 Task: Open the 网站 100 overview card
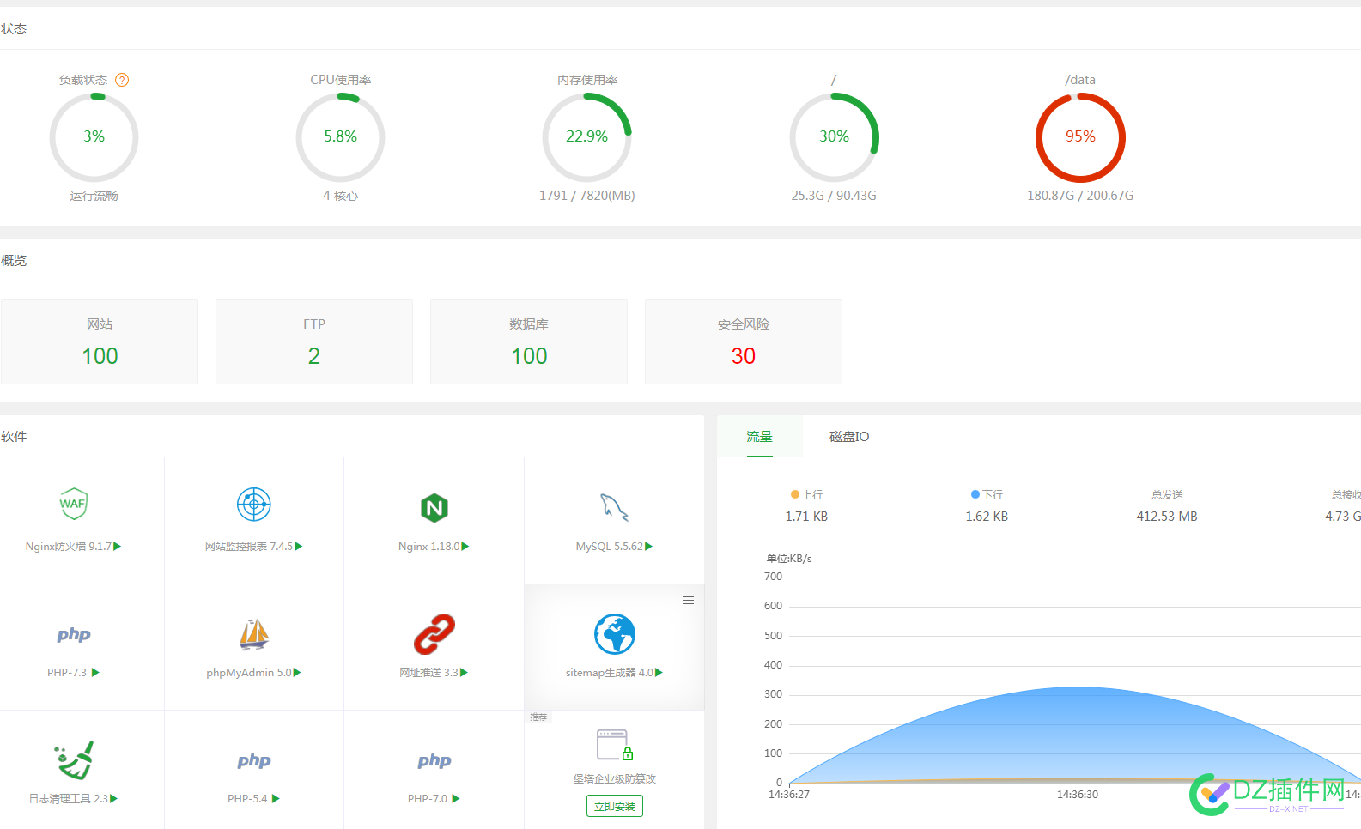[x=100, y=342]
